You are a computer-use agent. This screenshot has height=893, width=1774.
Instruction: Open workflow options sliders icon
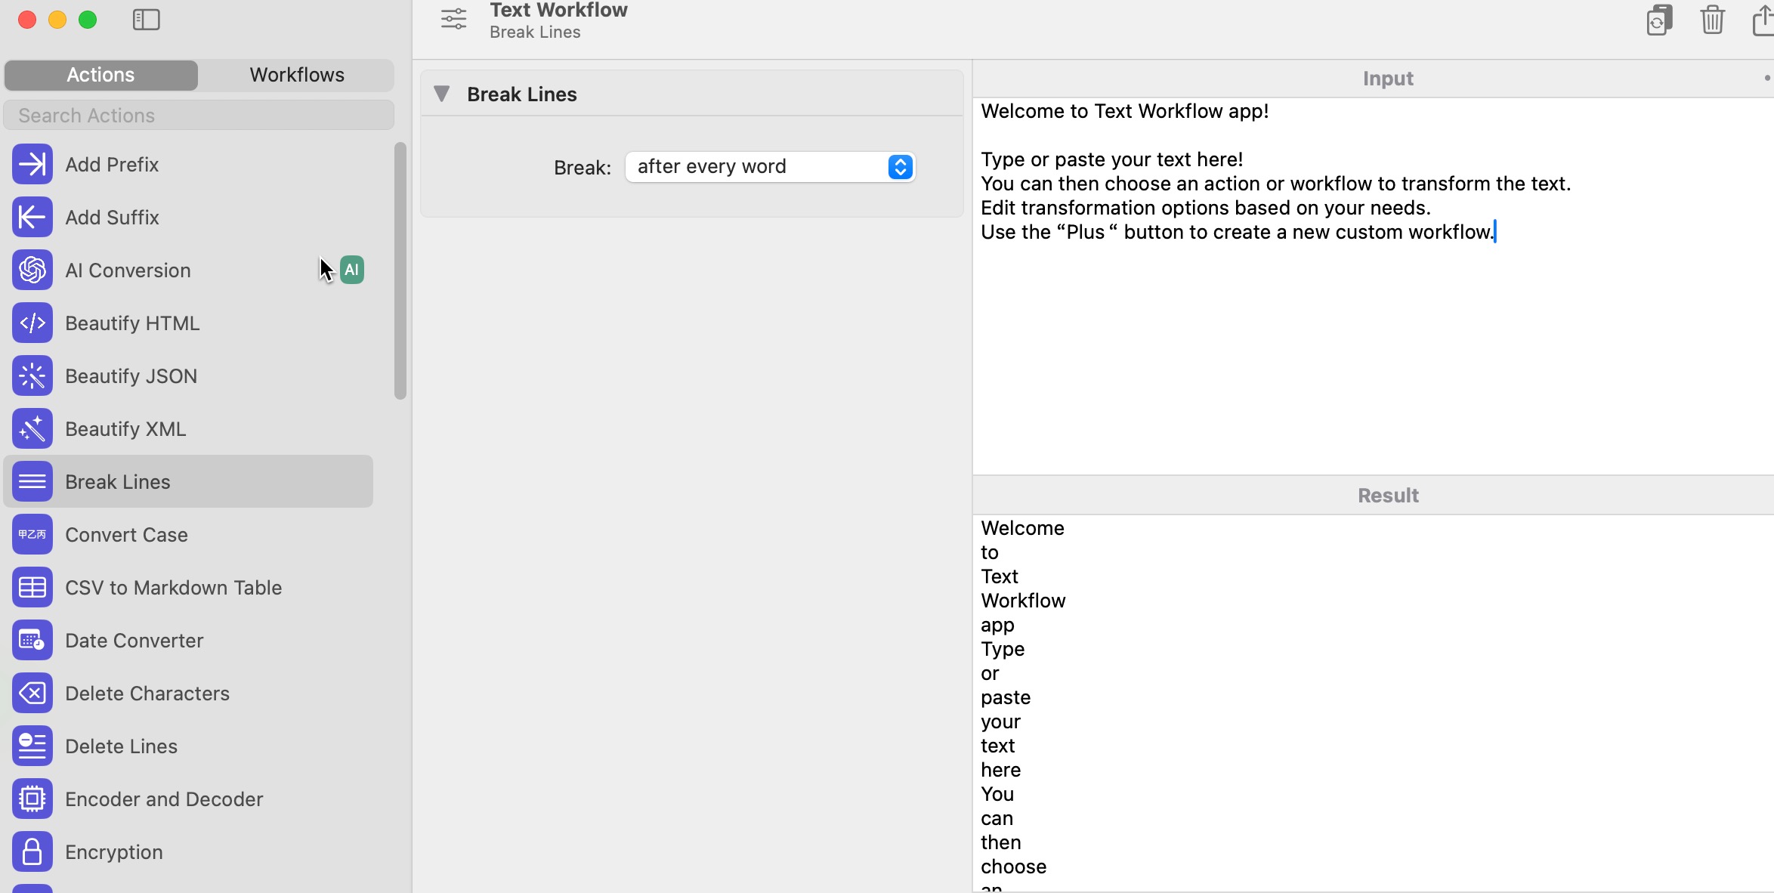tap(454, 19)
